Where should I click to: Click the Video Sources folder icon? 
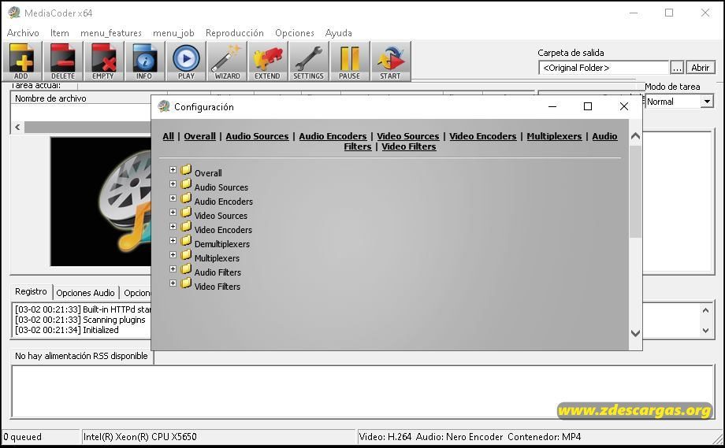[x=186, y=213]
